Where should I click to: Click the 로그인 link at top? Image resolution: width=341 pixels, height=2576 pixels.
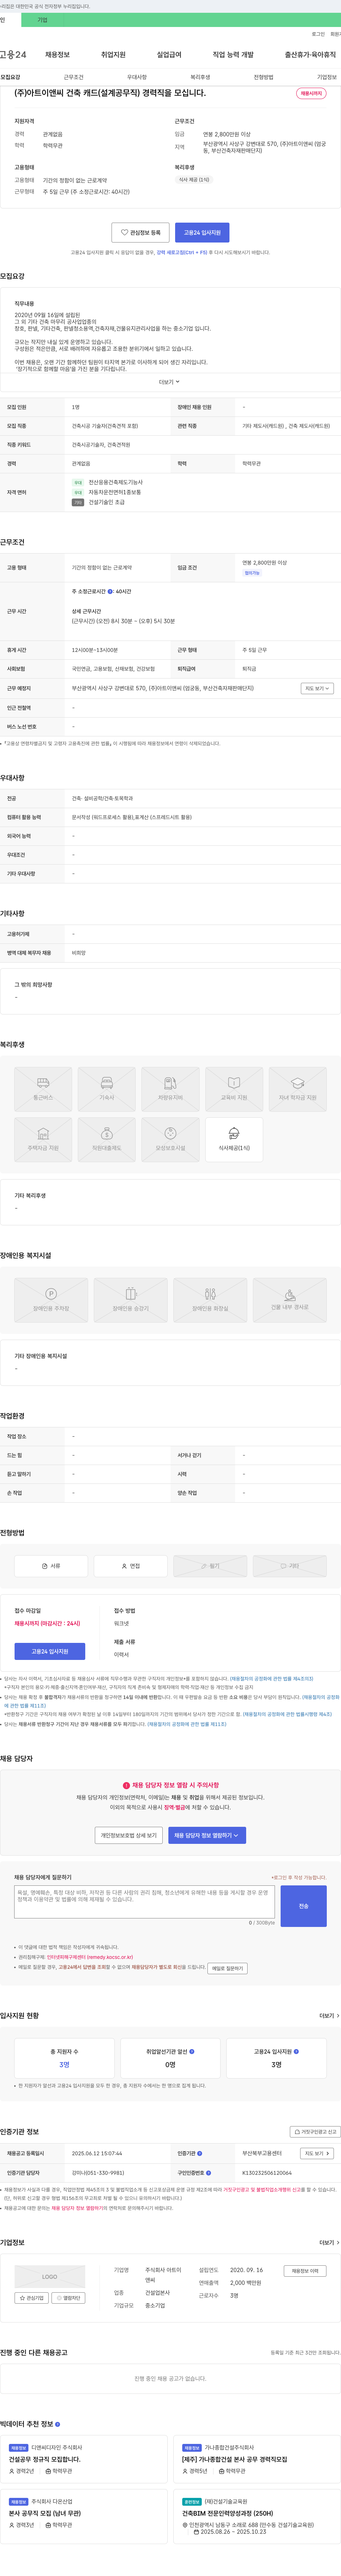click(318, 34)
